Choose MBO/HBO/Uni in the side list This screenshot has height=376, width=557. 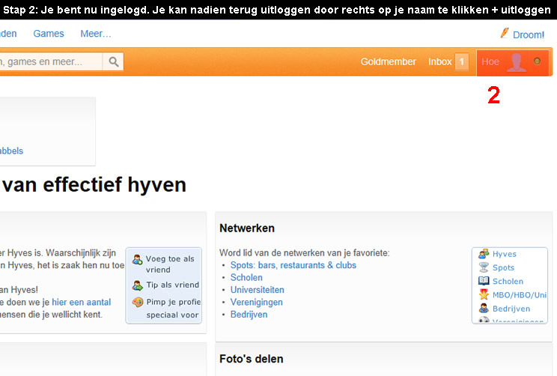(520, 295)
